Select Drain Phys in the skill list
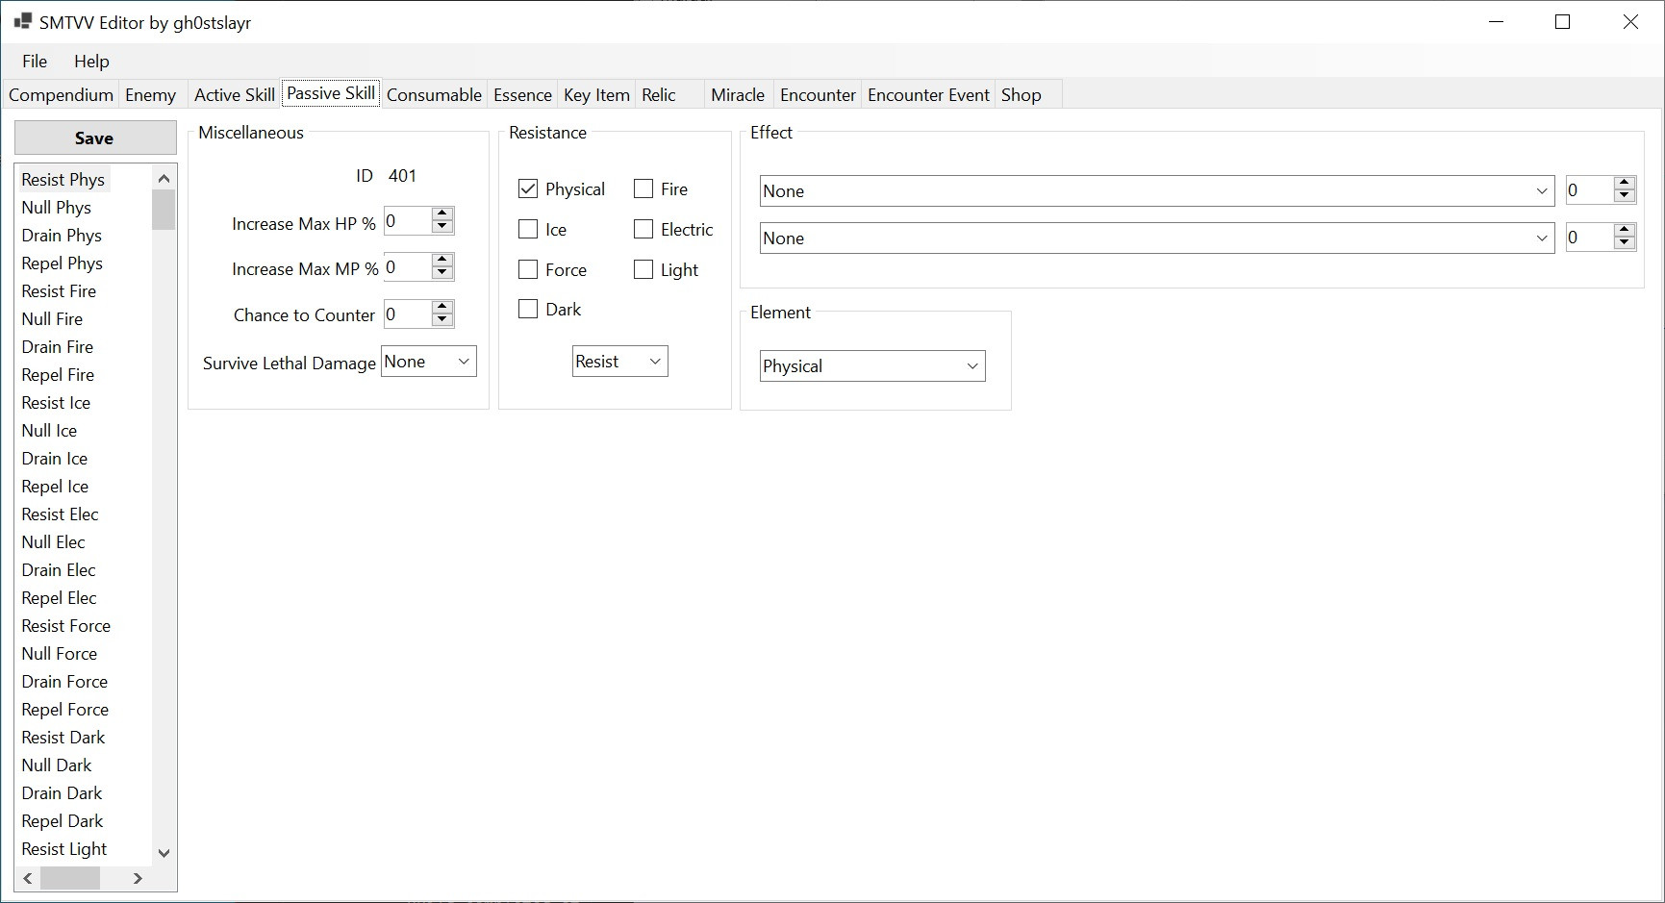This screenshot has height=903, width=1665. tap(62, 236)
